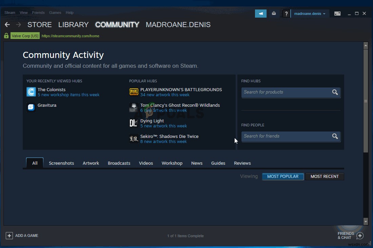Open 5 new workshop items this week
The width and height of the screenshot is (373, 248).
[x=68, y=95]
